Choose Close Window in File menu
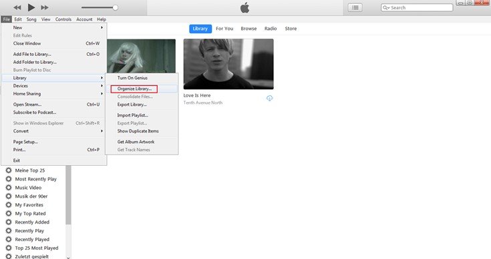Viewport: 491px width, 259px height. click(x=54, y=43)
